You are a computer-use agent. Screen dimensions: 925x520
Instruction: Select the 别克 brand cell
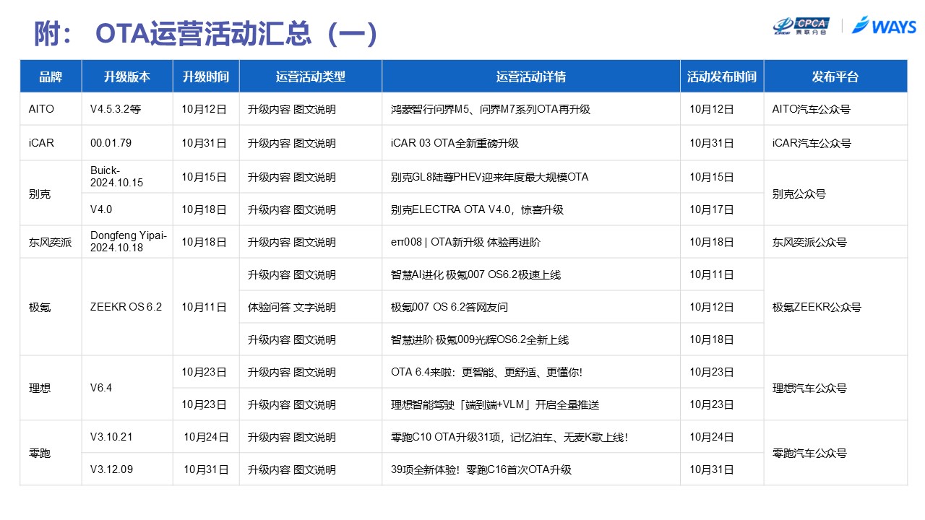(51, 193)
